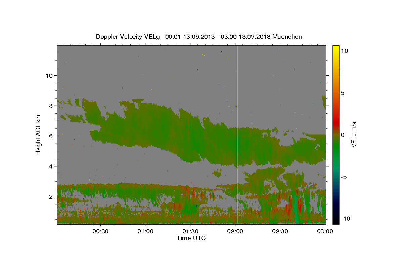Click the 'Muenchen' station name in title

click(287, 37)
